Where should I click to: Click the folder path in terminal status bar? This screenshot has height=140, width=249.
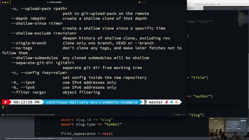point(30,115)
